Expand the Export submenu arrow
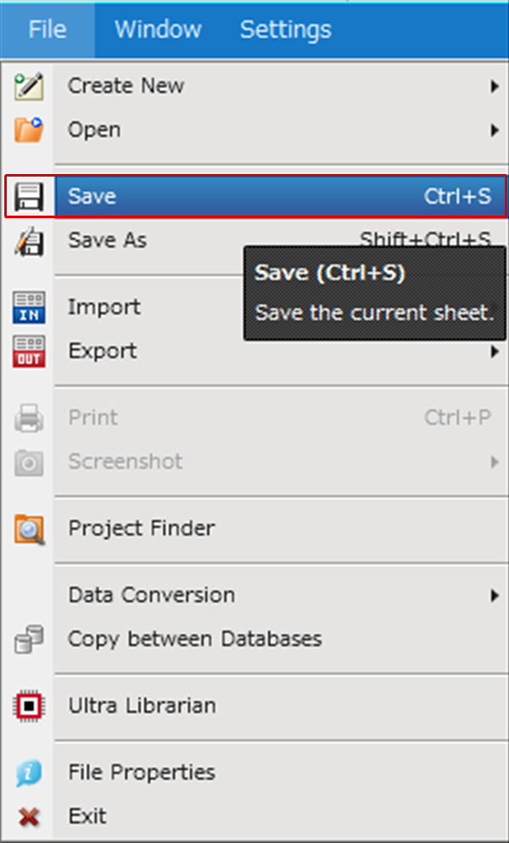The image size is (509, 843). (496, 351)
